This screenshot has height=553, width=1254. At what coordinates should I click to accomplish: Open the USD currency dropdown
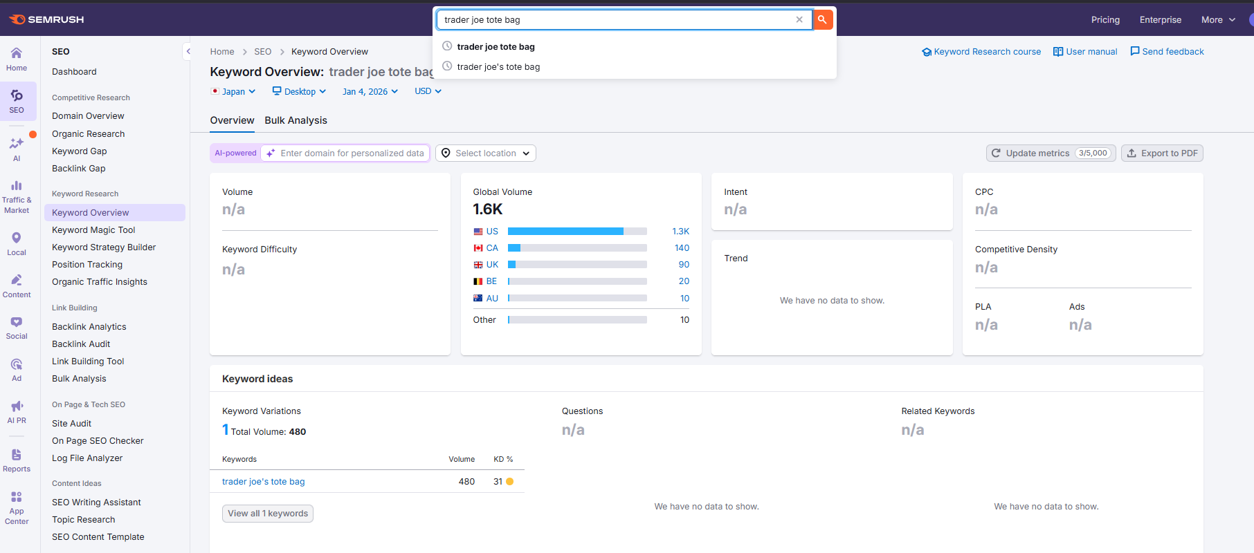coord(428,91)
